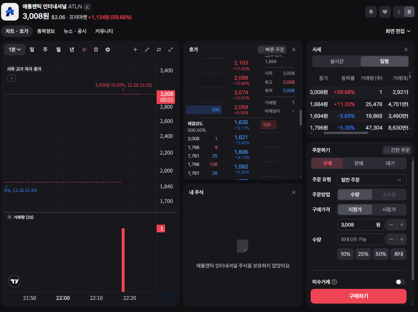The height and width of the screenshot is (312, 418).
Task: Toggle 빠른 주문 option
Action: tap(272, 50)
